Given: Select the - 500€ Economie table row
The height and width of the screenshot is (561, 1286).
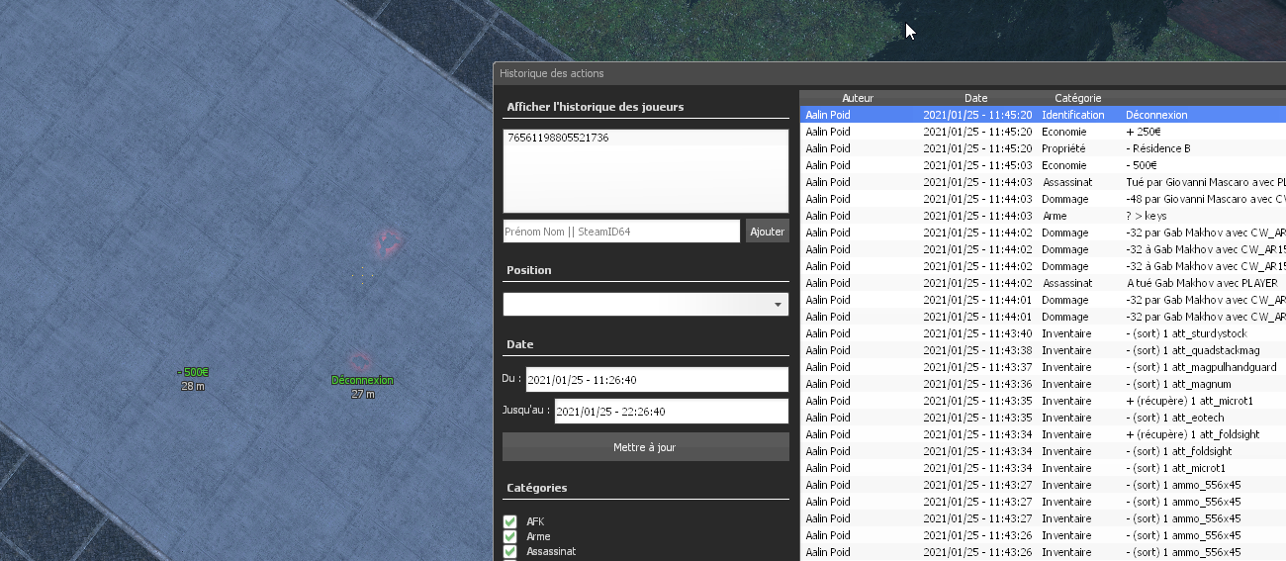Looking at the screenshot, I should tap(1043, 165).
